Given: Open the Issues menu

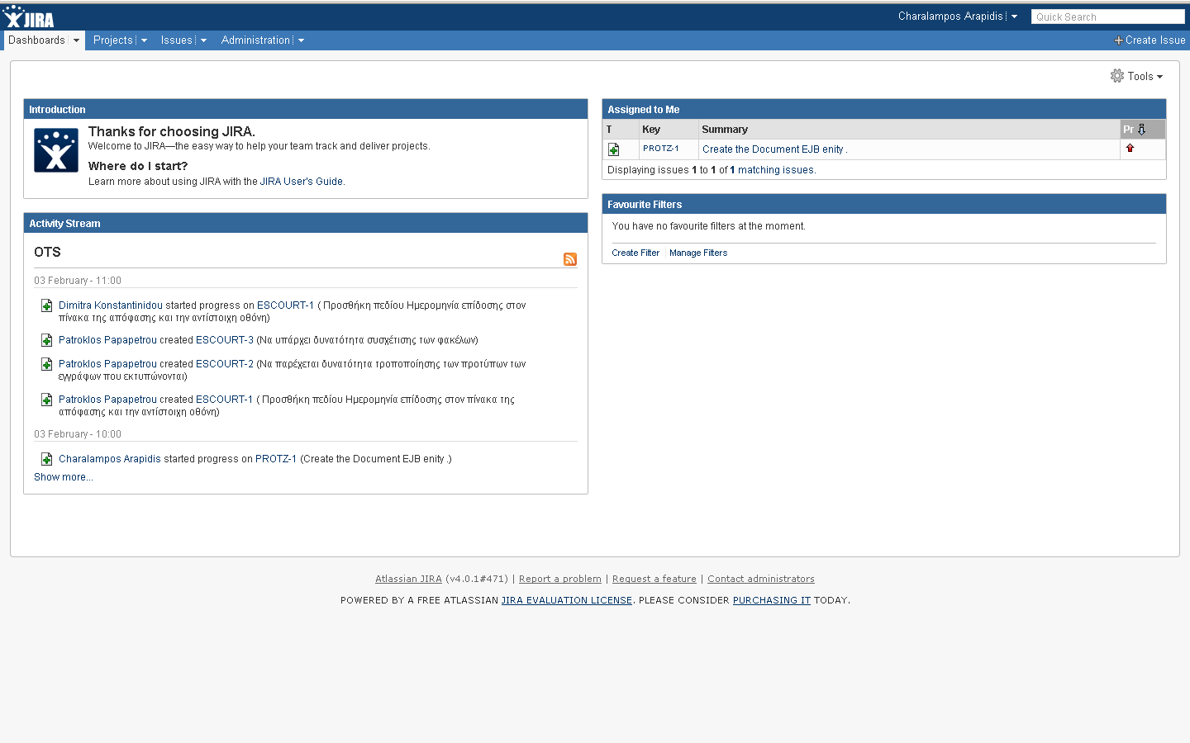Looking at the screenshot, I should click(177, 40).
